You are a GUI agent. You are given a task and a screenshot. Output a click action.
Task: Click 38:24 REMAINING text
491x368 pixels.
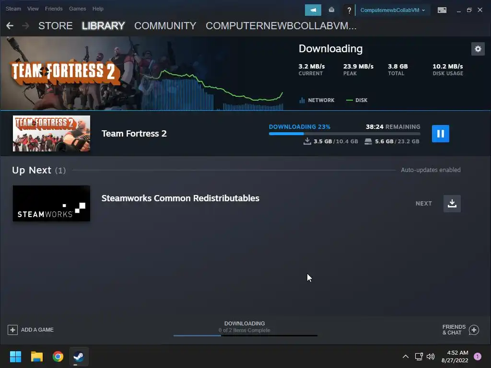click(393, 126)
